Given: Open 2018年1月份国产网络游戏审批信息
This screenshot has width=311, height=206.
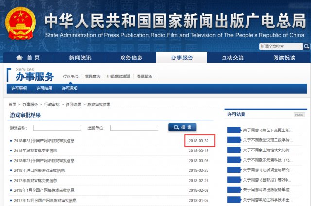Looking at the screenshot, I should click(44, 190).
